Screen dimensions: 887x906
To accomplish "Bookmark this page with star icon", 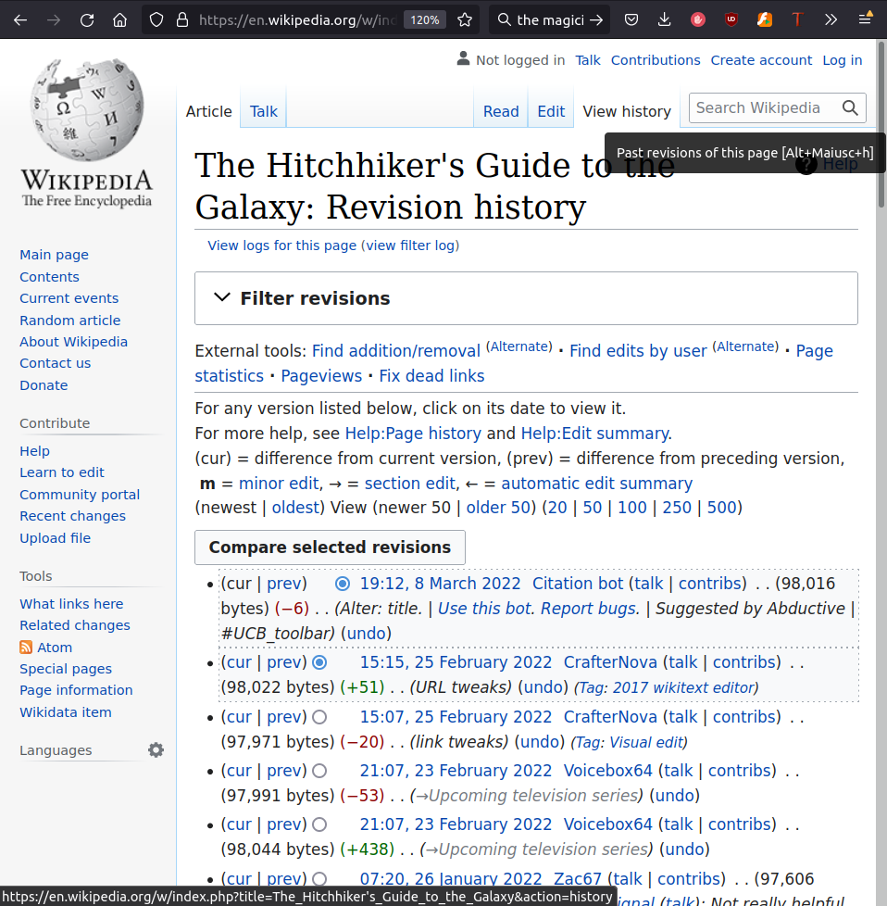I will [x=464, y=20].
